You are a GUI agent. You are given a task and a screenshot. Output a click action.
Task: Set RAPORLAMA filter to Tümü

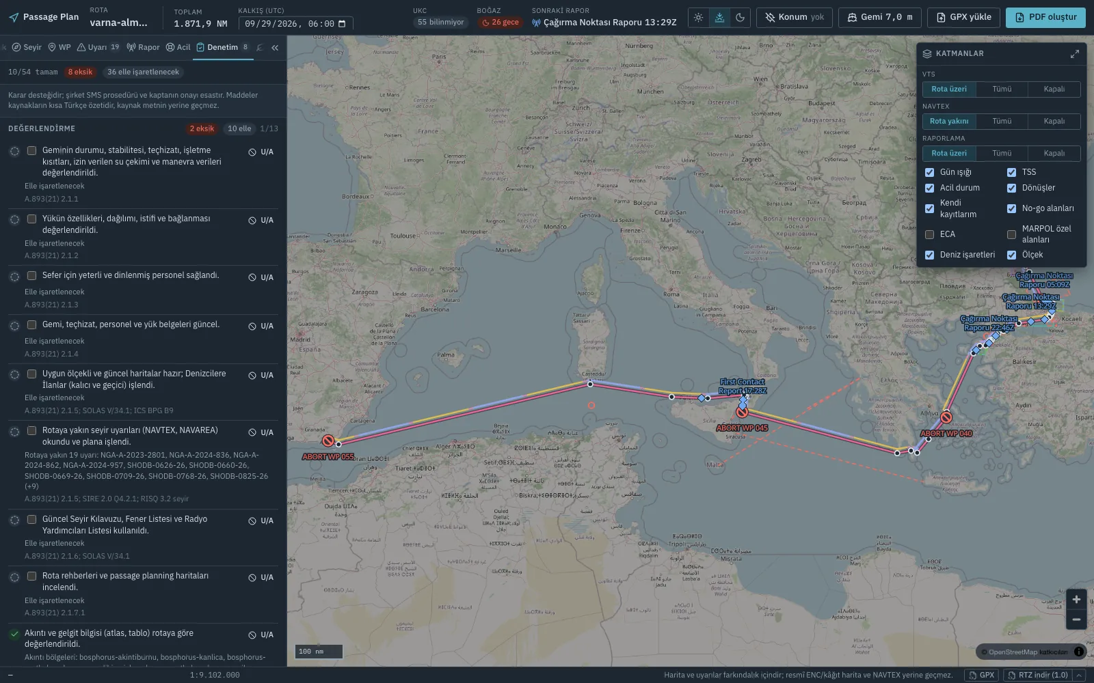coord(1002,154)
